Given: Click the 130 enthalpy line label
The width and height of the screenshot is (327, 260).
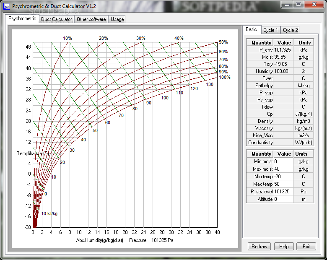Looking at the screenshot, I should 210,84.
